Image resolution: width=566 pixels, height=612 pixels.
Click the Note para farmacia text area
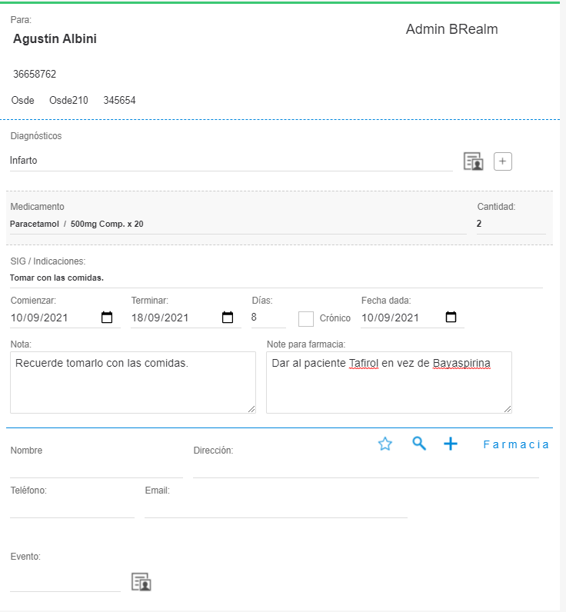click(x=388, y=382)
